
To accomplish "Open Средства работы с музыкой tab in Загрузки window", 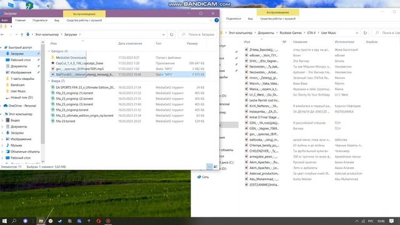I will (x=84, y=20).
